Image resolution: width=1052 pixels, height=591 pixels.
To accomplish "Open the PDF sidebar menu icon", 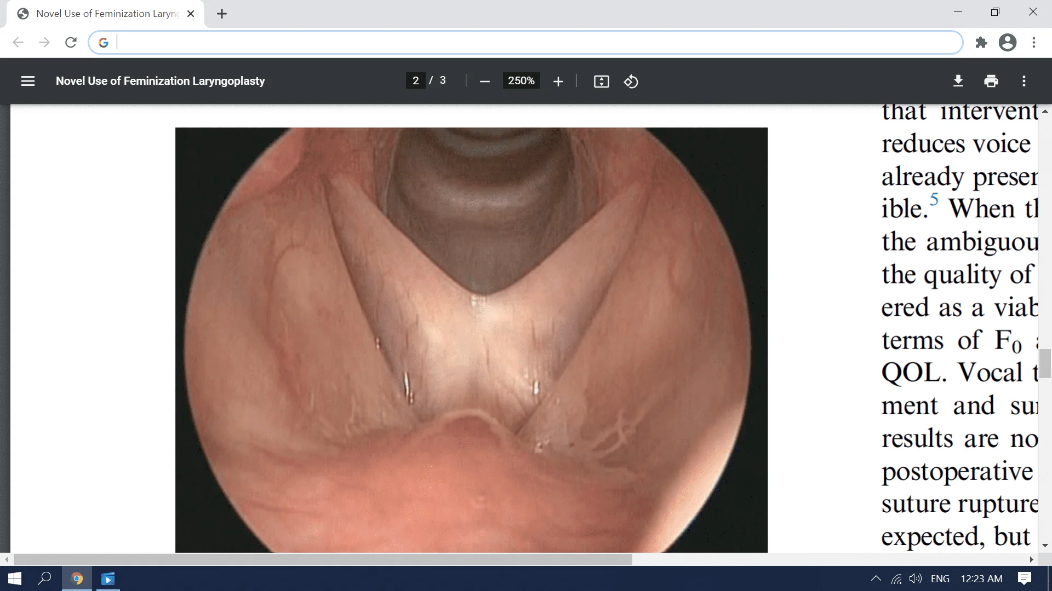I will 28,81.
